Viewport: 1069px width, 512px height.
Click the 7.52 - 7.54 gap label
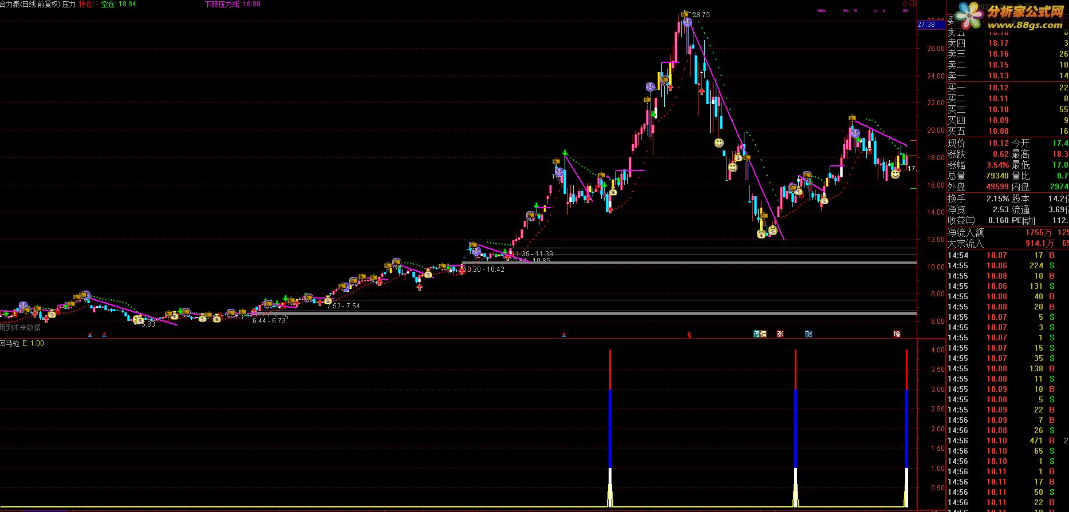click(344, 306)
